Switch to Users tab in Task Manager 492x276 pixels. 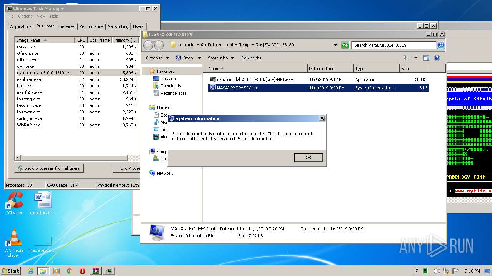pyautogui.click(x=138, y=26)
